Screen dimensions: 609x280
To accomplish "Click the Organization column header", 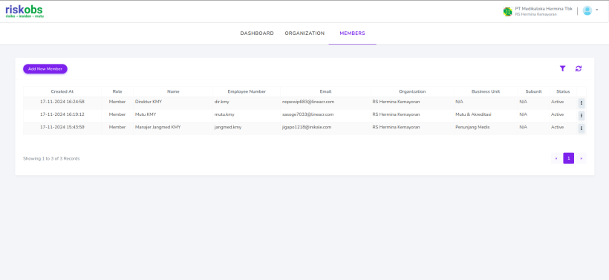I will coord(412,91).
